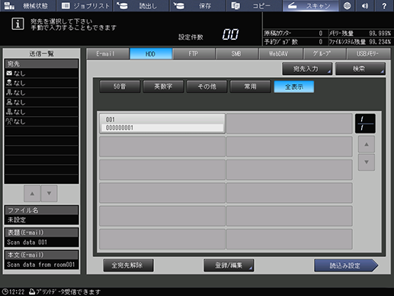Open the 検索 search popup
Viewport: 394px width, 296px height.
click(360, 69)
